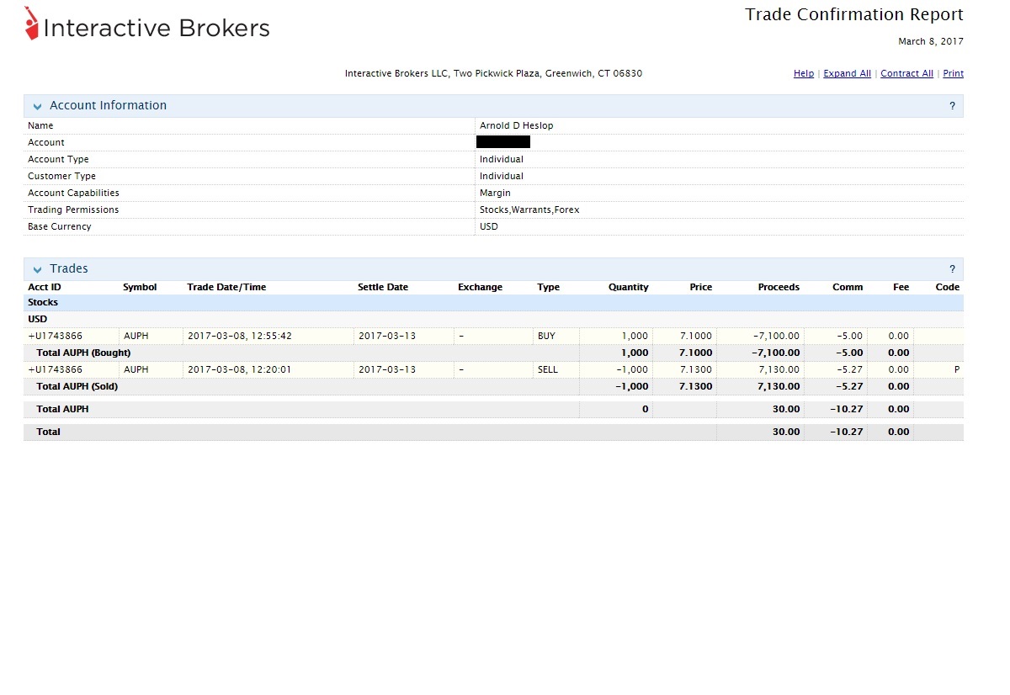This screenshot has height=695, width=1010.
Task: Click trade time 2017-03-08, 12:55:42
Action: coord(240,336)
